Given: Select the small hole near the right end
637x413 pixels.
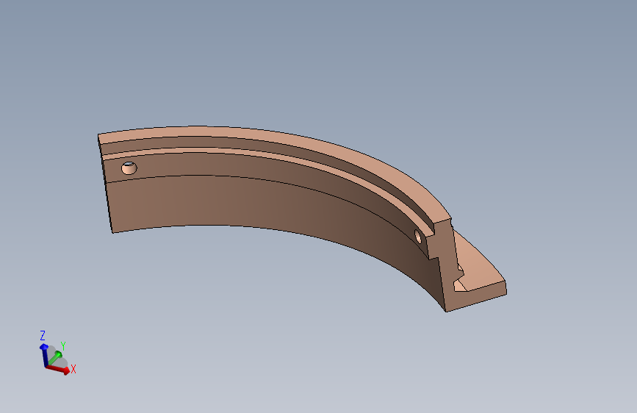Looking at the screenshot, I should click(418, 236).
